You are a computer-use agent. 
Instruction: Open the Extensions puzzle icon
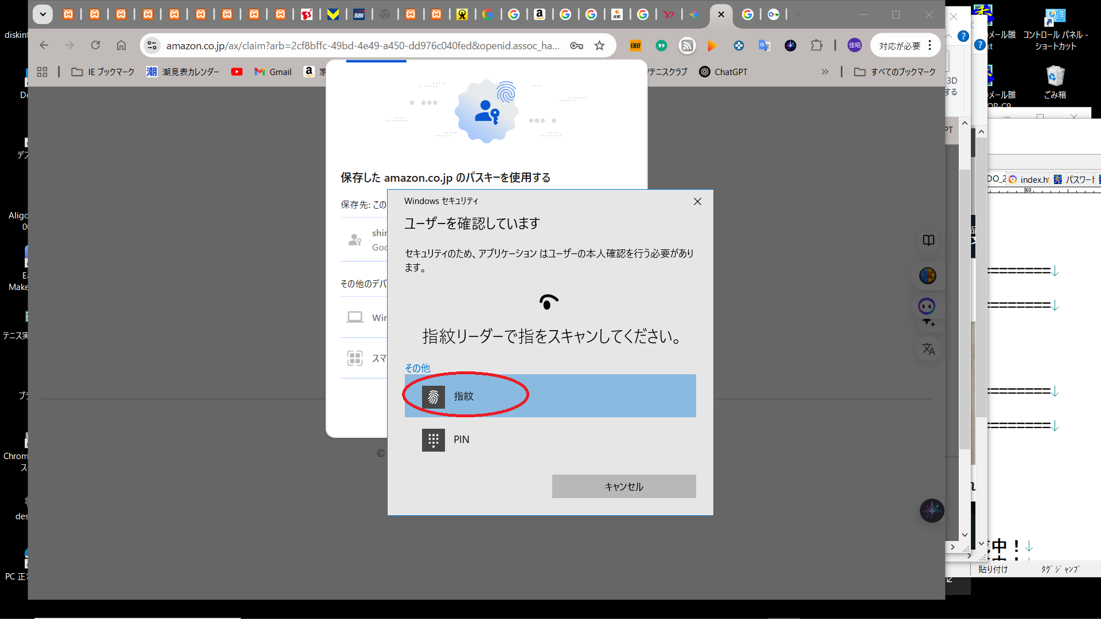[816, 45]
